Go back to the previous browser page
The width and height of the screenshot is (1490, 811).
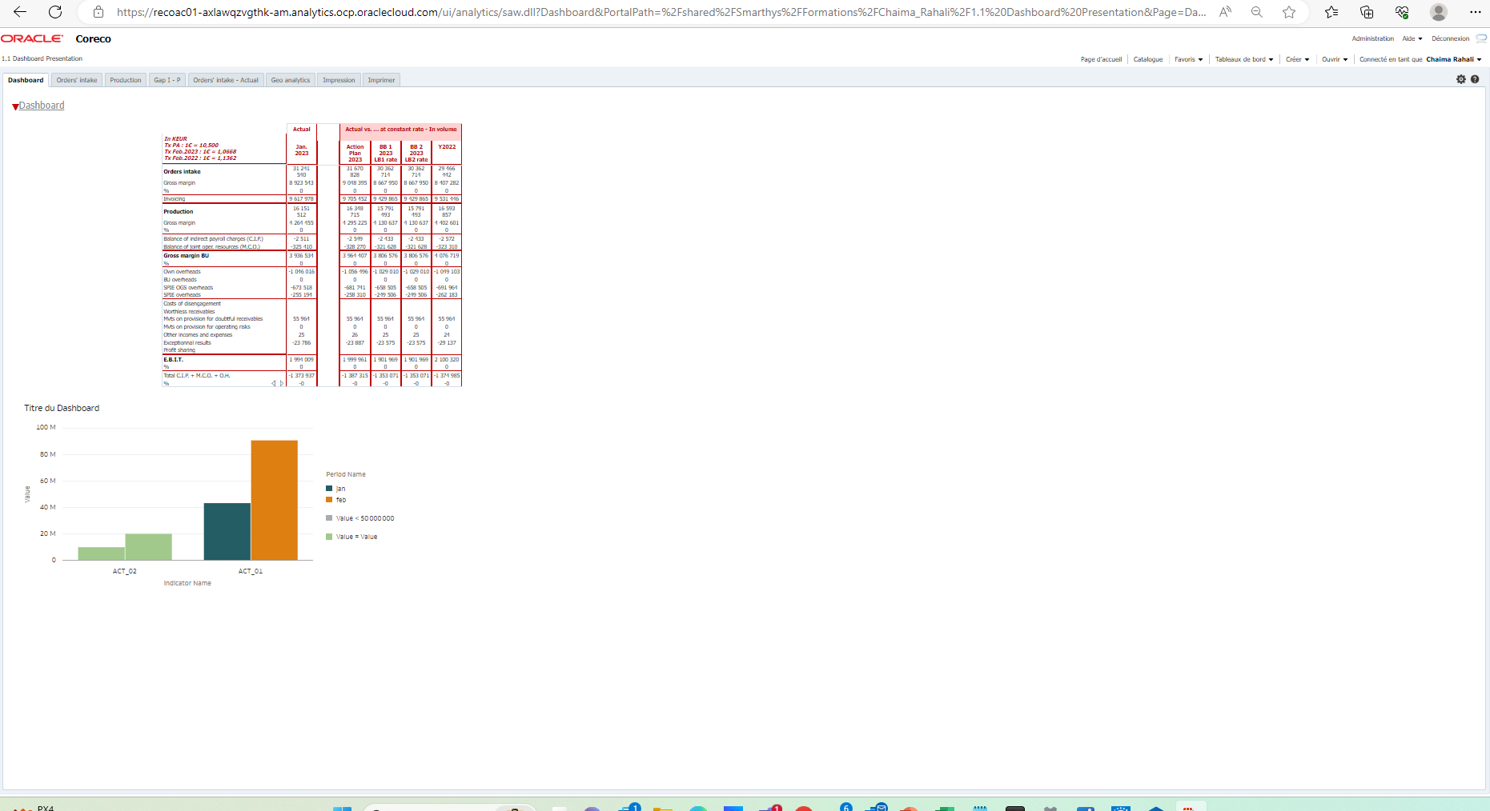(20, 12)
